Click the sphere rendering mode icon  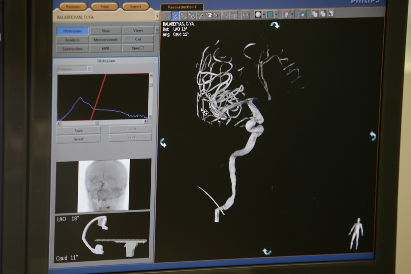(x=258, y=15)
